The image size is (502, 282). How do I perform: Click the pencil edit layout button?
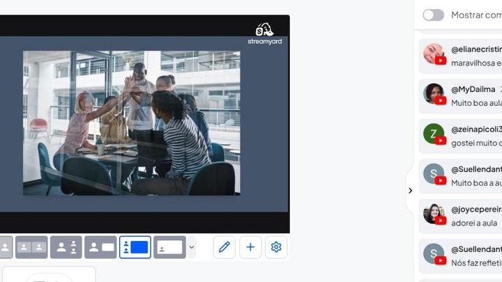224,247
